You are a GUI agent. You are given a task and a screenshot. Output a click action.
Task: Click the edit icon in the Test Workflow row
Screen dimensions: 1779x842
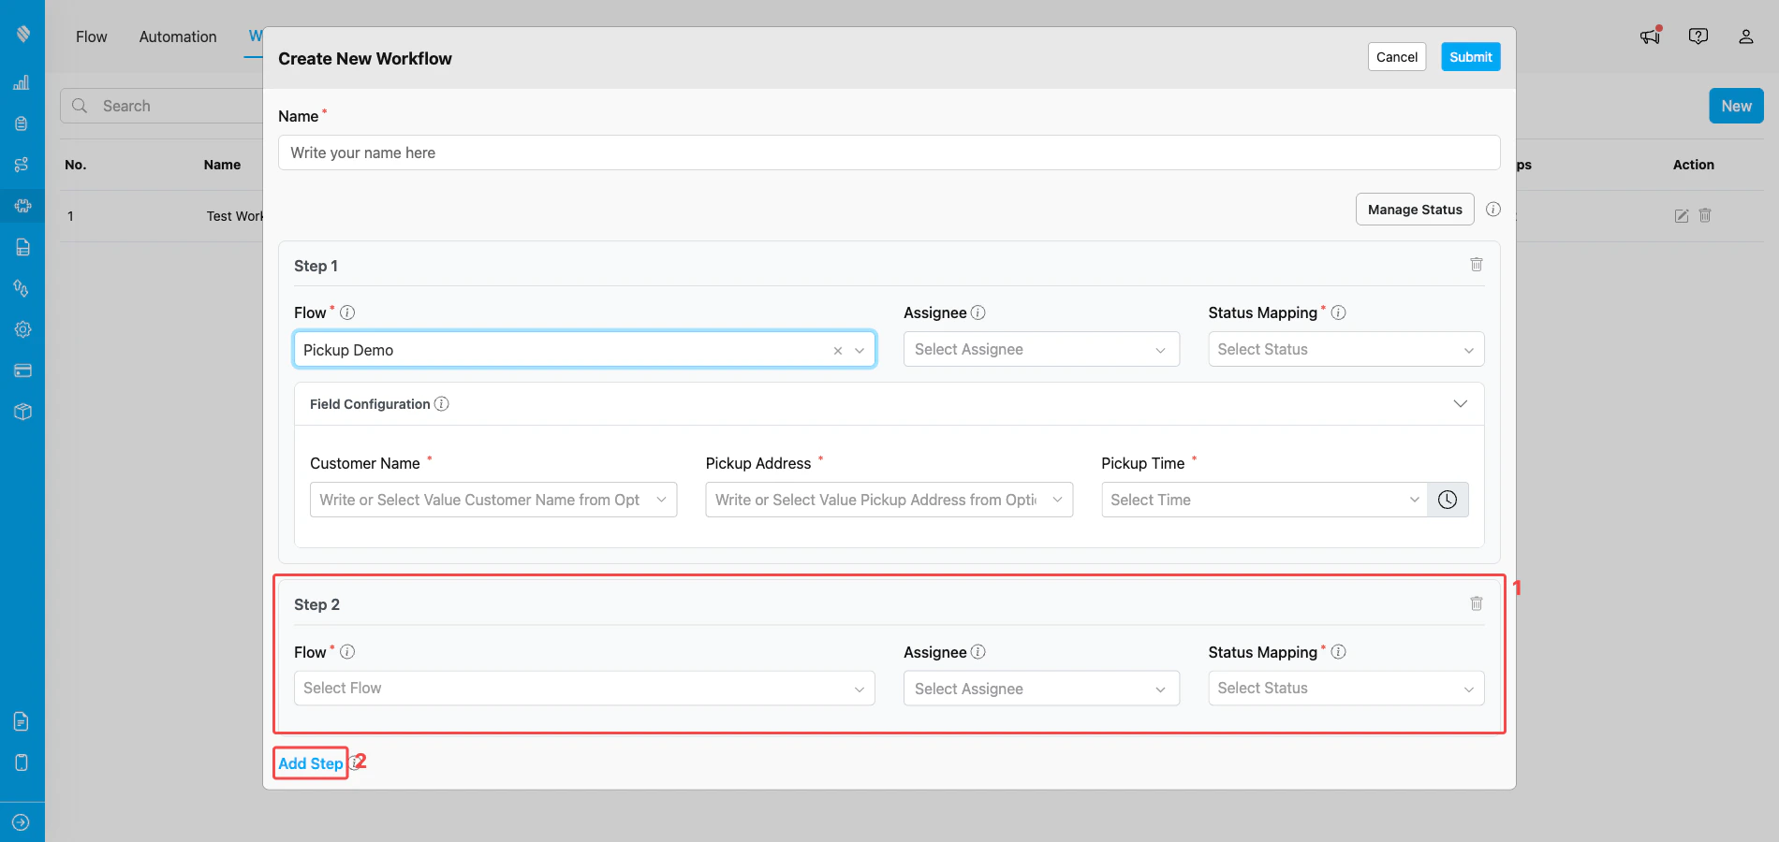(x=1682, y=216)
